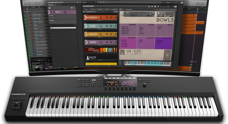Select the Noir library banner
228x124 pixels.
(100, 58)
